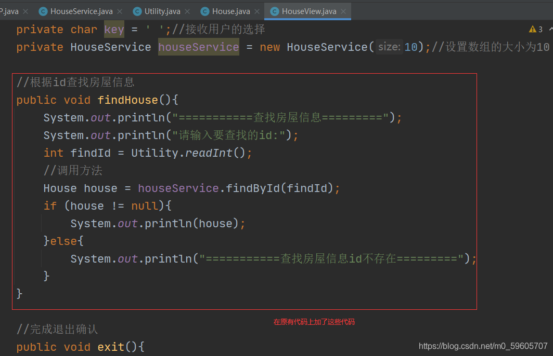Click the 'size:' parameter hint

point(389,47)
